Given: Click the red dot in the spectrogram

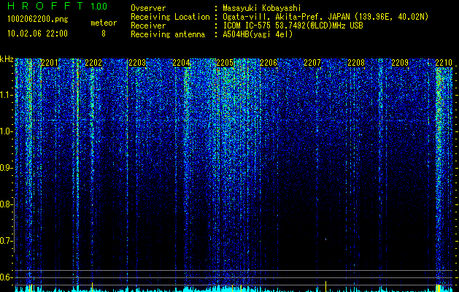Looking at the screenshot, I should (x=325, y=239).
